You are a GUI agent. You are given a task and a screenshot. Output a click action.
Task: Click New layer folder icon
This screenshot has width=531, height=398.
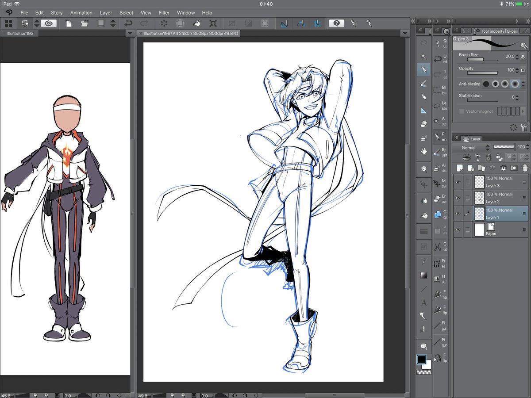(482, 168)
